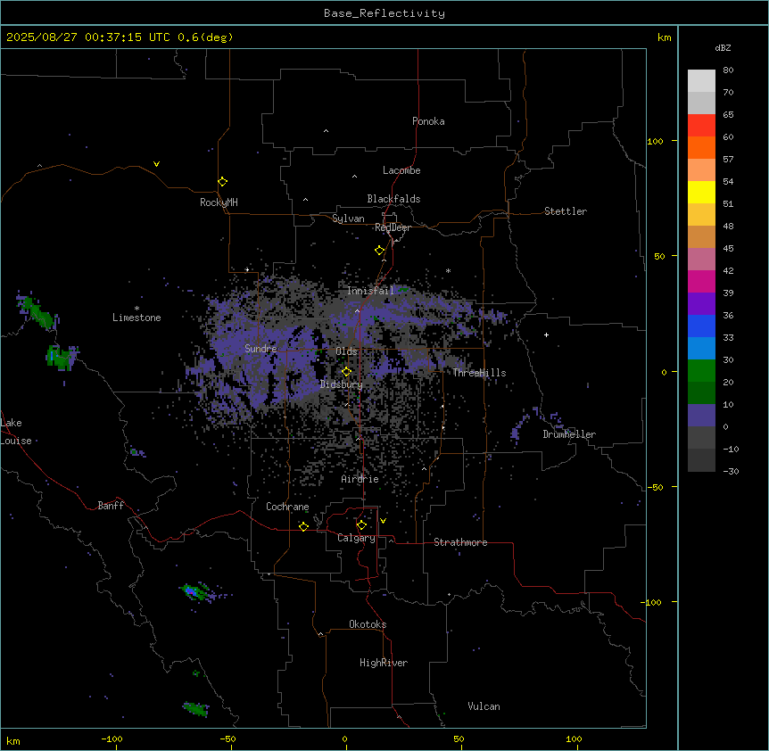Click the 50 tick on the bottom axis
This screenshot has height=751, width=769.
459,739
